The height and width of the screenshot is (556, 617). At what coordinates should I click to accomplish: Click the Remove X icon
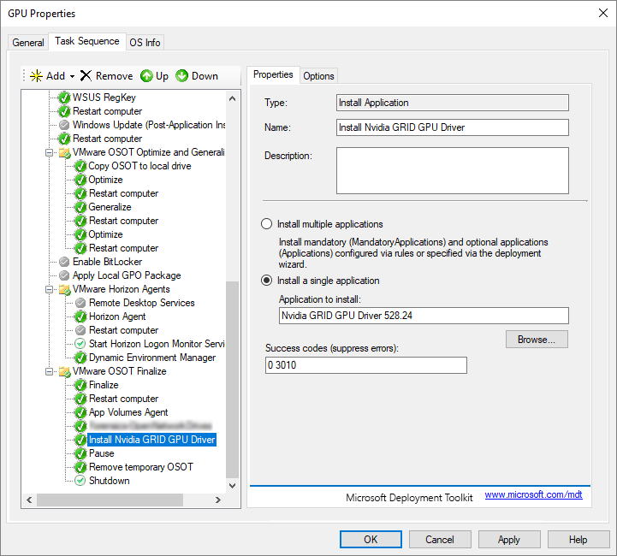point(86,76)
